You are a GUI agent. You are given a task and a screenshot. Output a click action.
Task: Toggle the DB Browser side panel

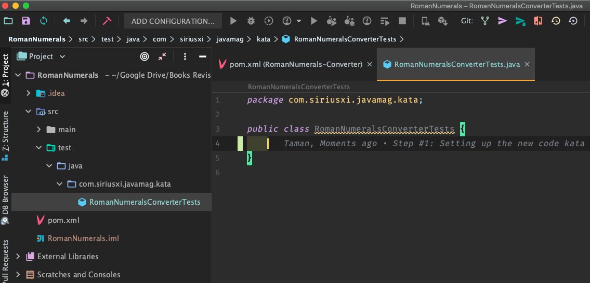coord(5,200)
